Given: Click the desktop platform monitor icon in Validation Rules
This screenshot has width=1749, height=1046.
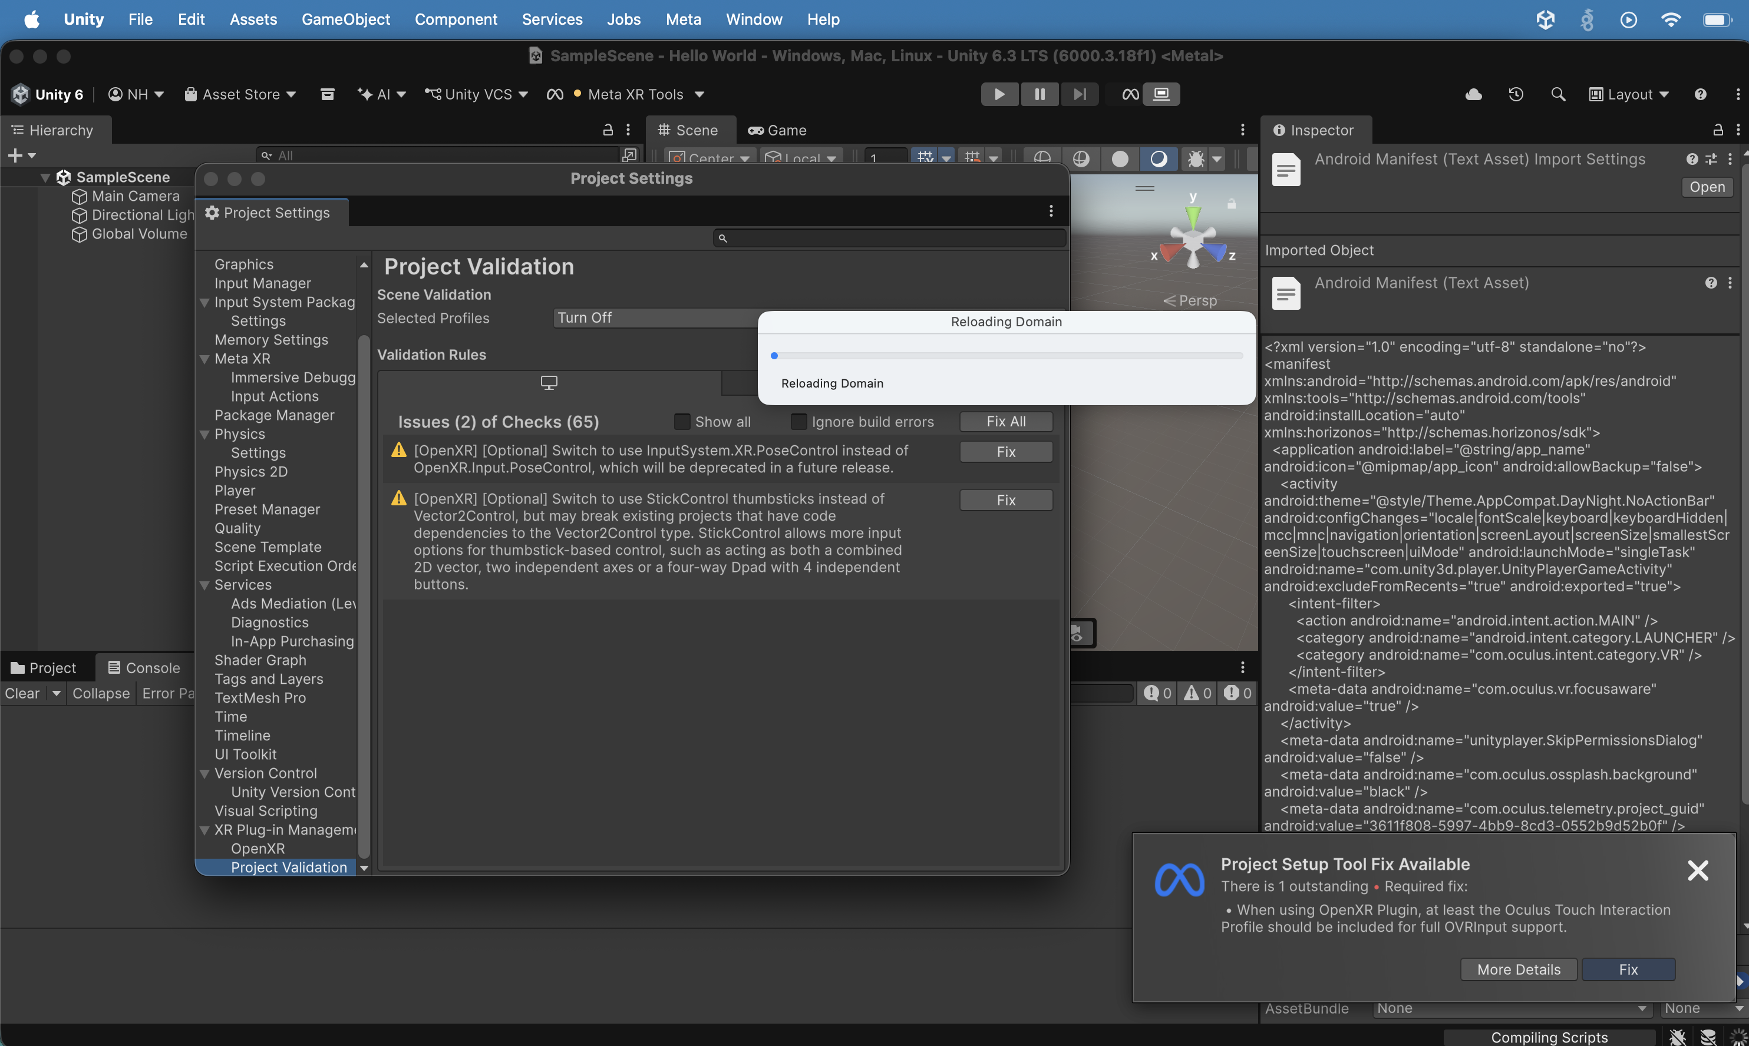Looking at the screenshot, I should [x=549, y=383].
